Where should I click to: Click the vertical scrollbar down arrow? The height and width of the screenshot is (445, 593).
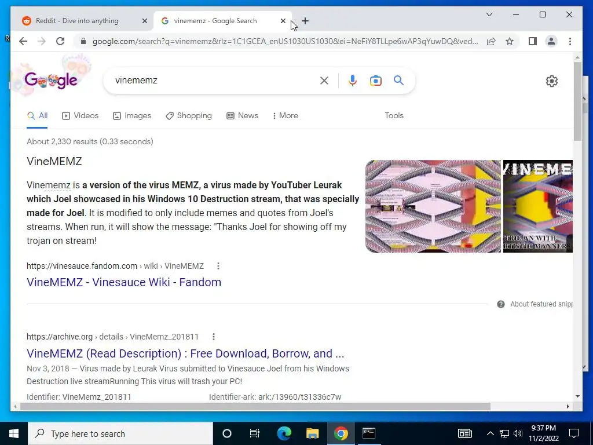click(577, 396)
